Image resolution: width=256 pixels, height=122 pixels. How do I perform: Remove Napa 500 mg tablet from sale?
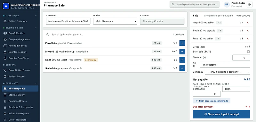pyautogui.click(x=247, y=23)
